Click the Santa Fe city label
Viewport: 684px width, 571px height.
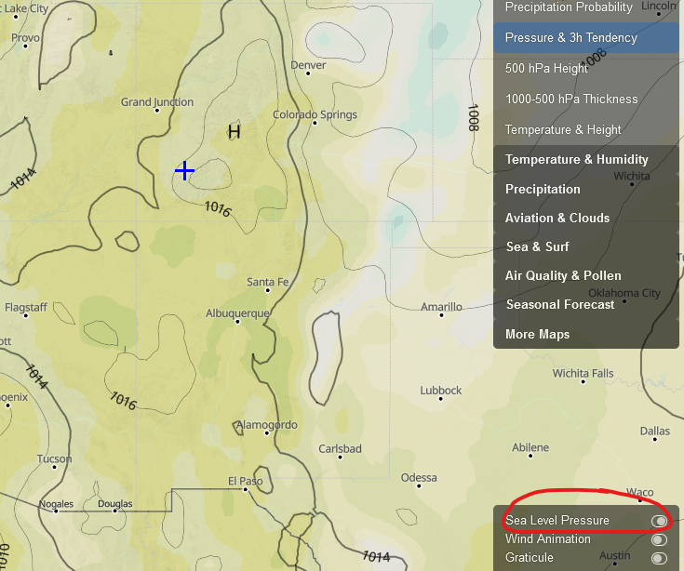point(267,282)
